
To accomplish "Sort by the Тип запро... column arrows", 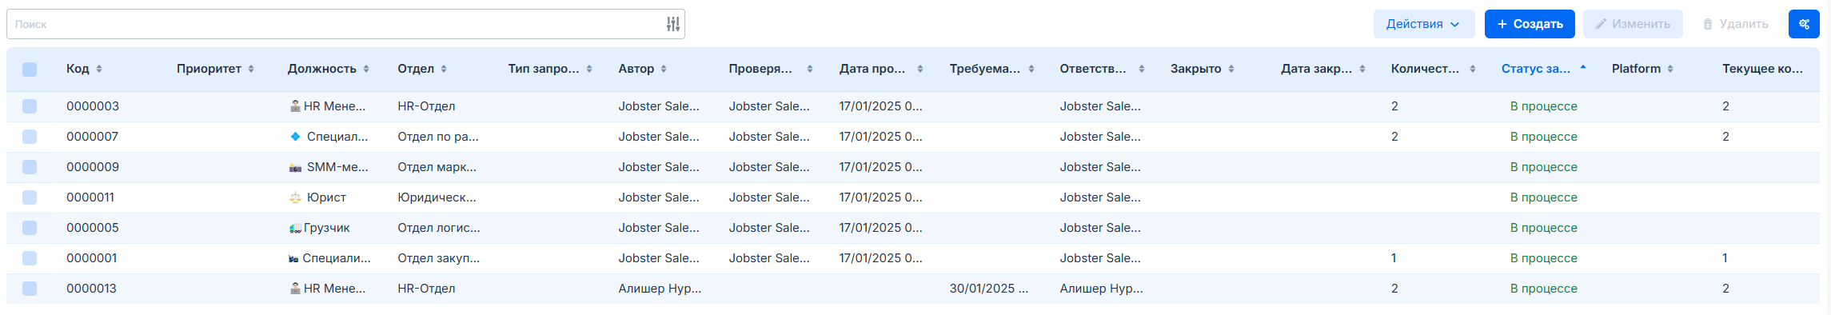I will (x=589, y=69).
